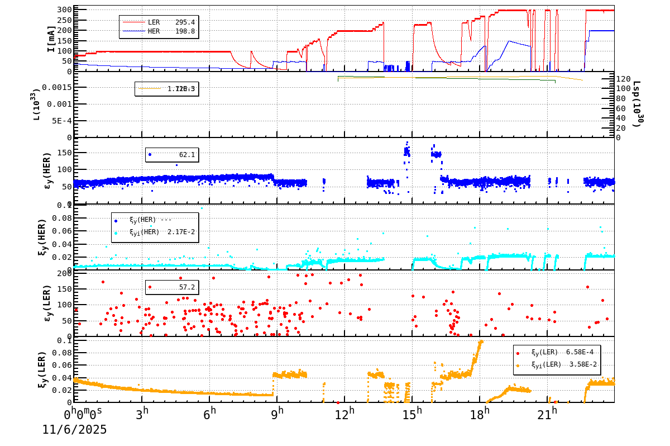The height and width of the screenshot is (446, 670).
Task: Click the 62.1 value in the εy(HER) legend
Action: [x=187, y=155]
